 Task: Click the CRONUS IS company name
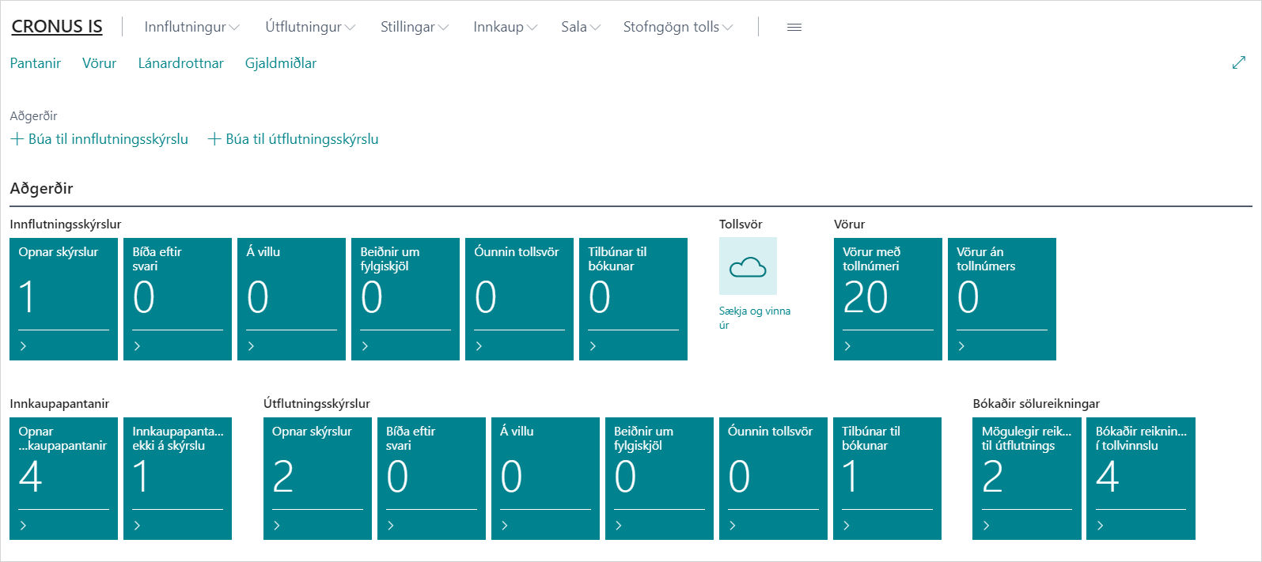click(57, 26)
